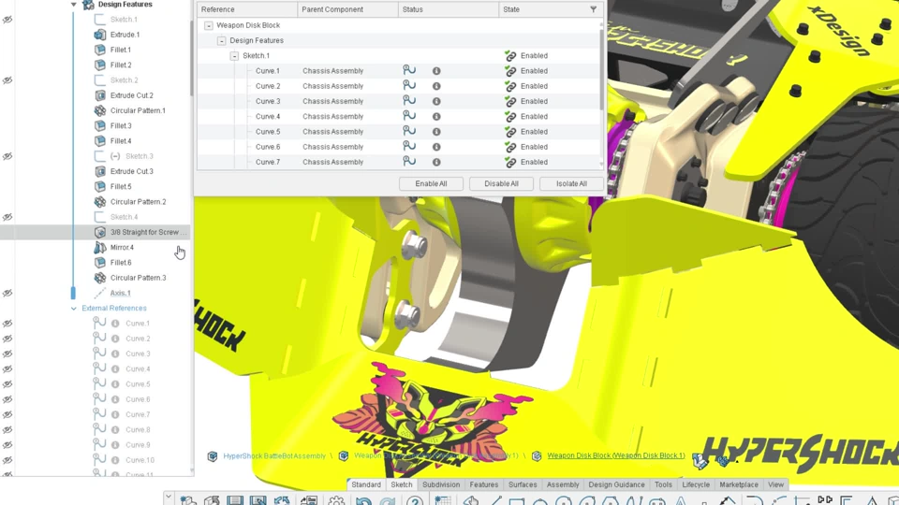The width and height of the screenshot is (899, 505).
Task: Open the Features tab
Action: (484, 484)
